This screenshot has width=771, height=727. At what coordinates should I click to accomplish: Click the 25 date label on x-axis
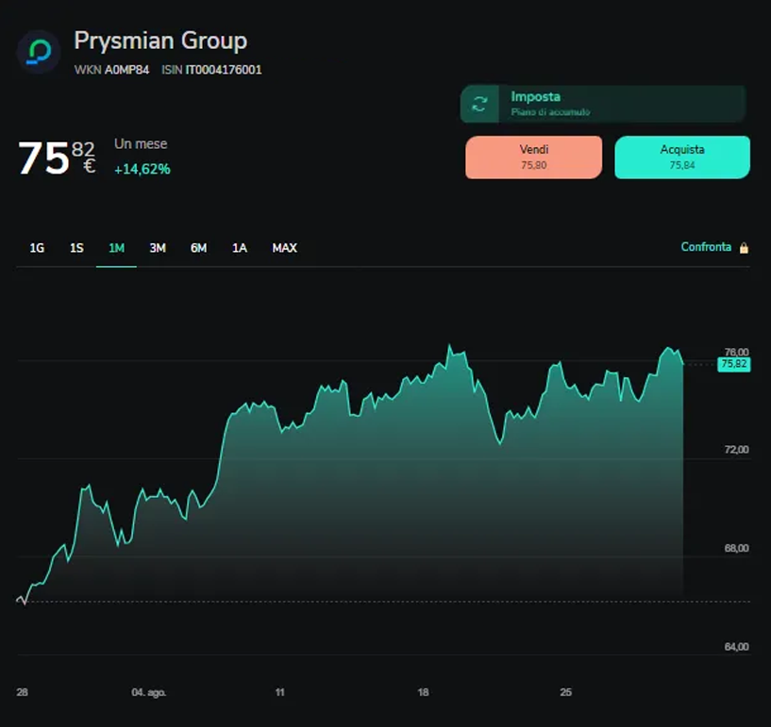point(566,693)
